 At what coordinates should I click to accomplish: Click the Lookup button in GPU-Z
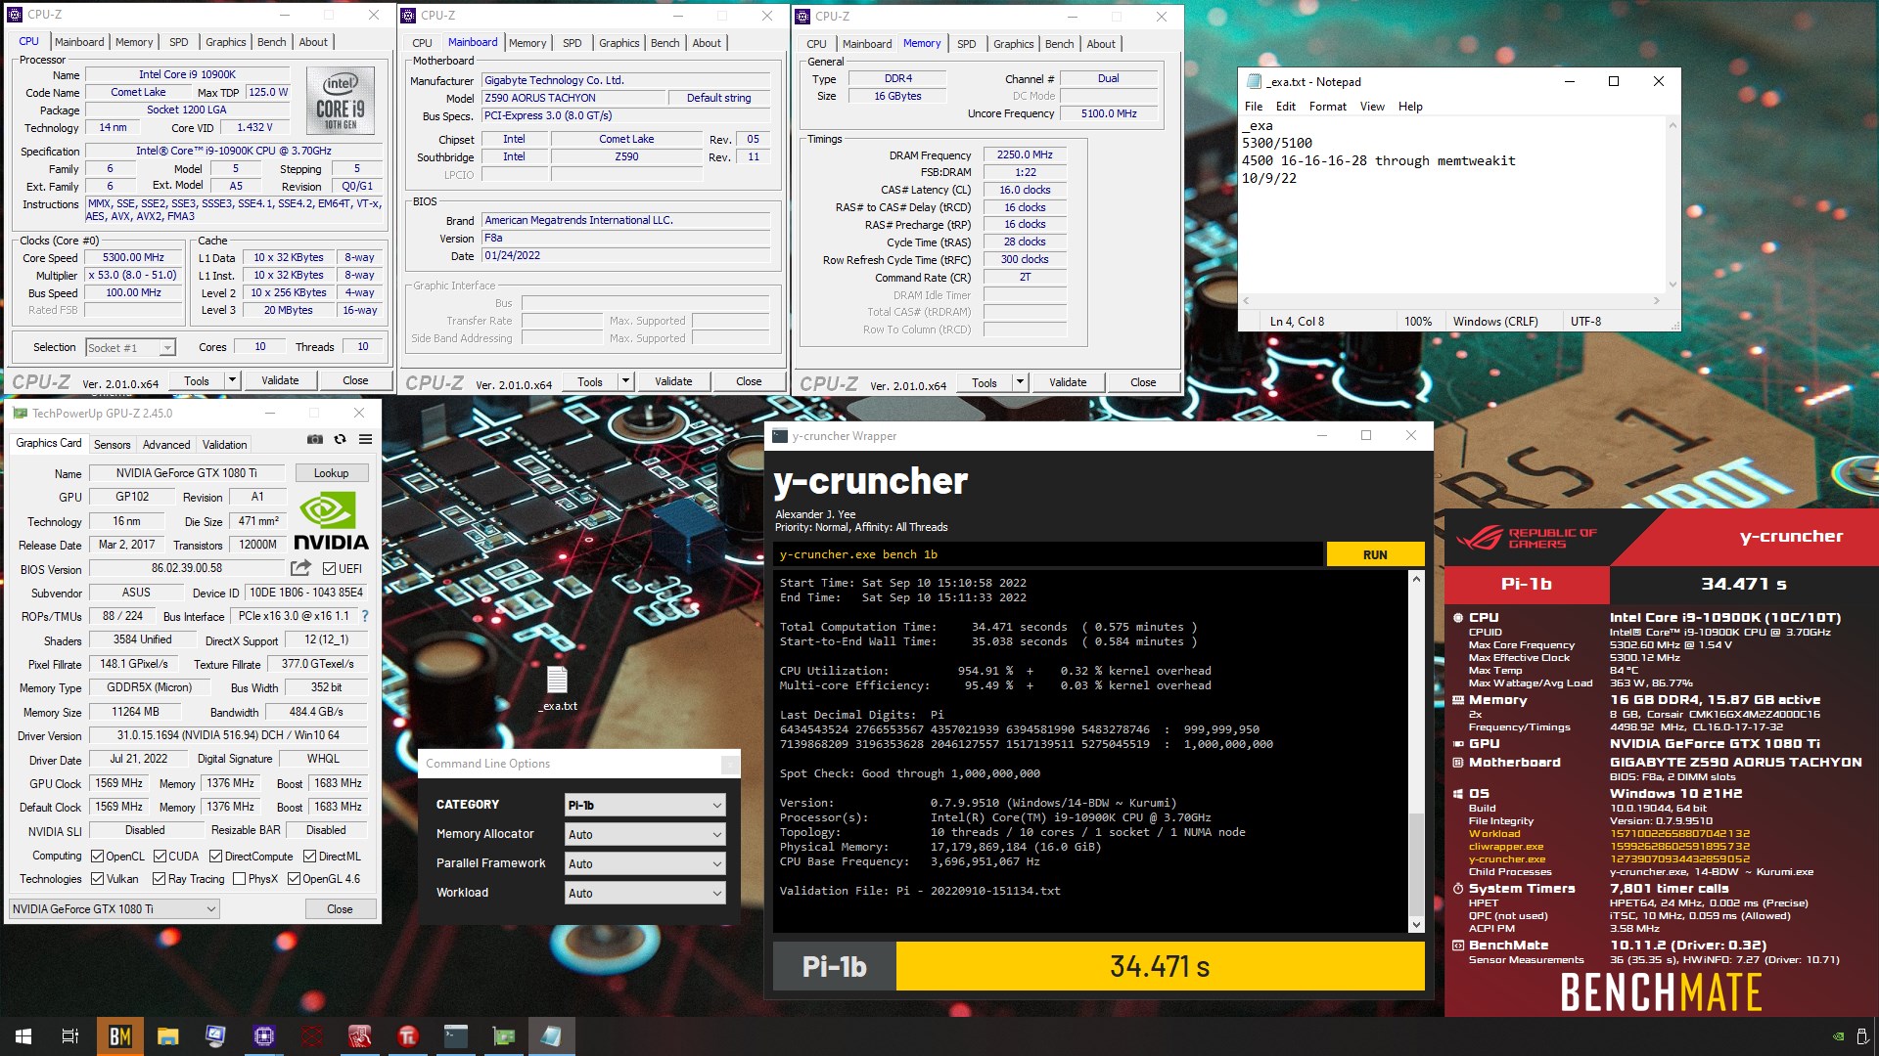[331, 473]
